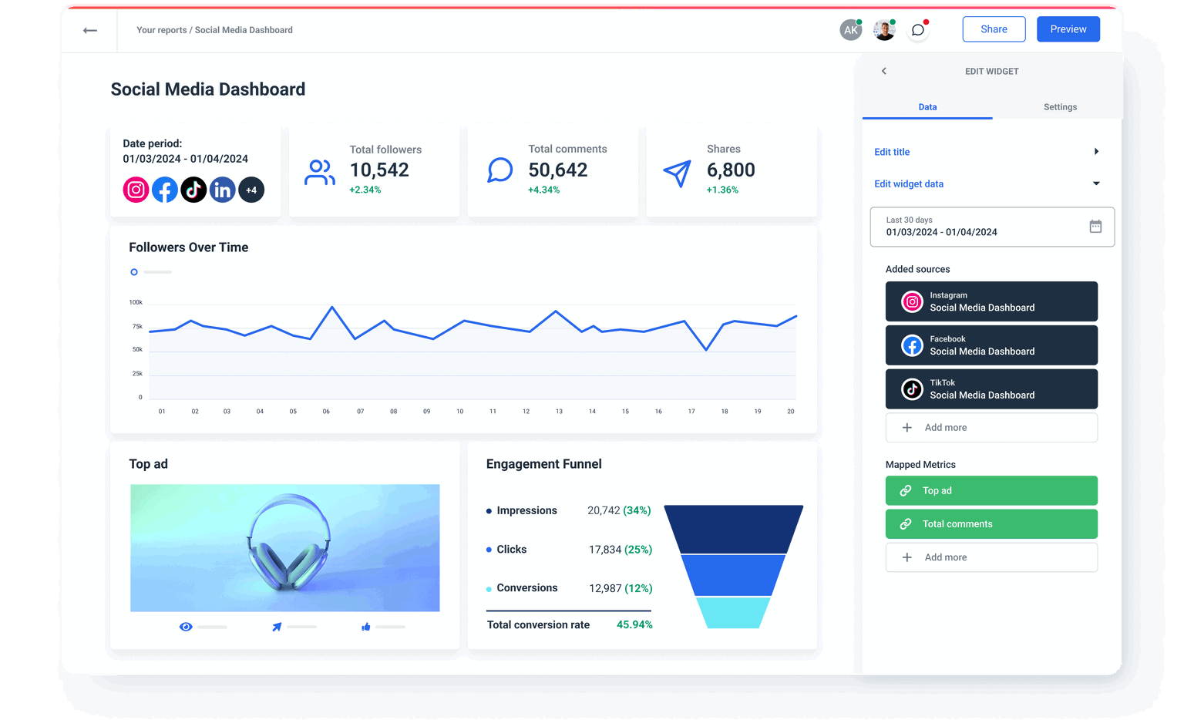This screenshot has height=720, width=1184.
Task: Select the TikTok source icon
Action: (912, 389)
